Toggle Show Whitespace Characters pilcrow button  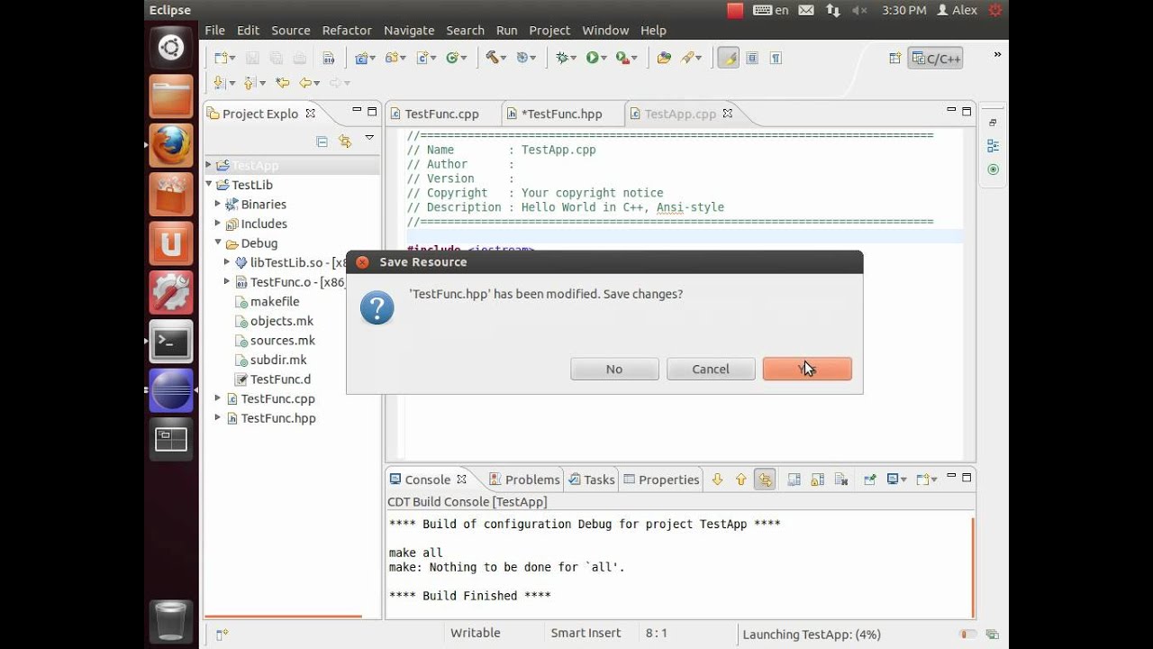[x=776, y=58]
